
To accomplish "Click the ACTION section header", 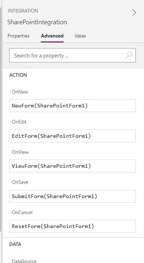I will pyautogui.click(x=18, y=75).
